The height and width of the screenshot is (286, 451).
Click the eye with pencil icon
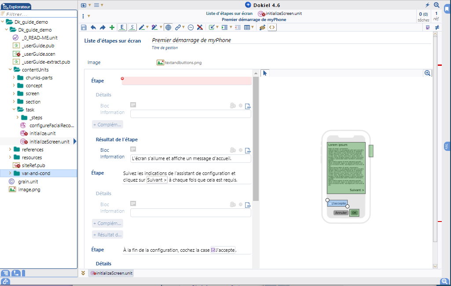(262, 28)
